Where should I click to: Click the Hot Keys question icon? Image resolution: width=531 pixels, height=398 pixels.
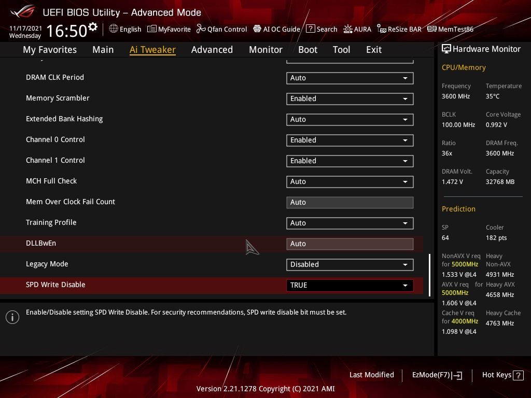(518, 375)
